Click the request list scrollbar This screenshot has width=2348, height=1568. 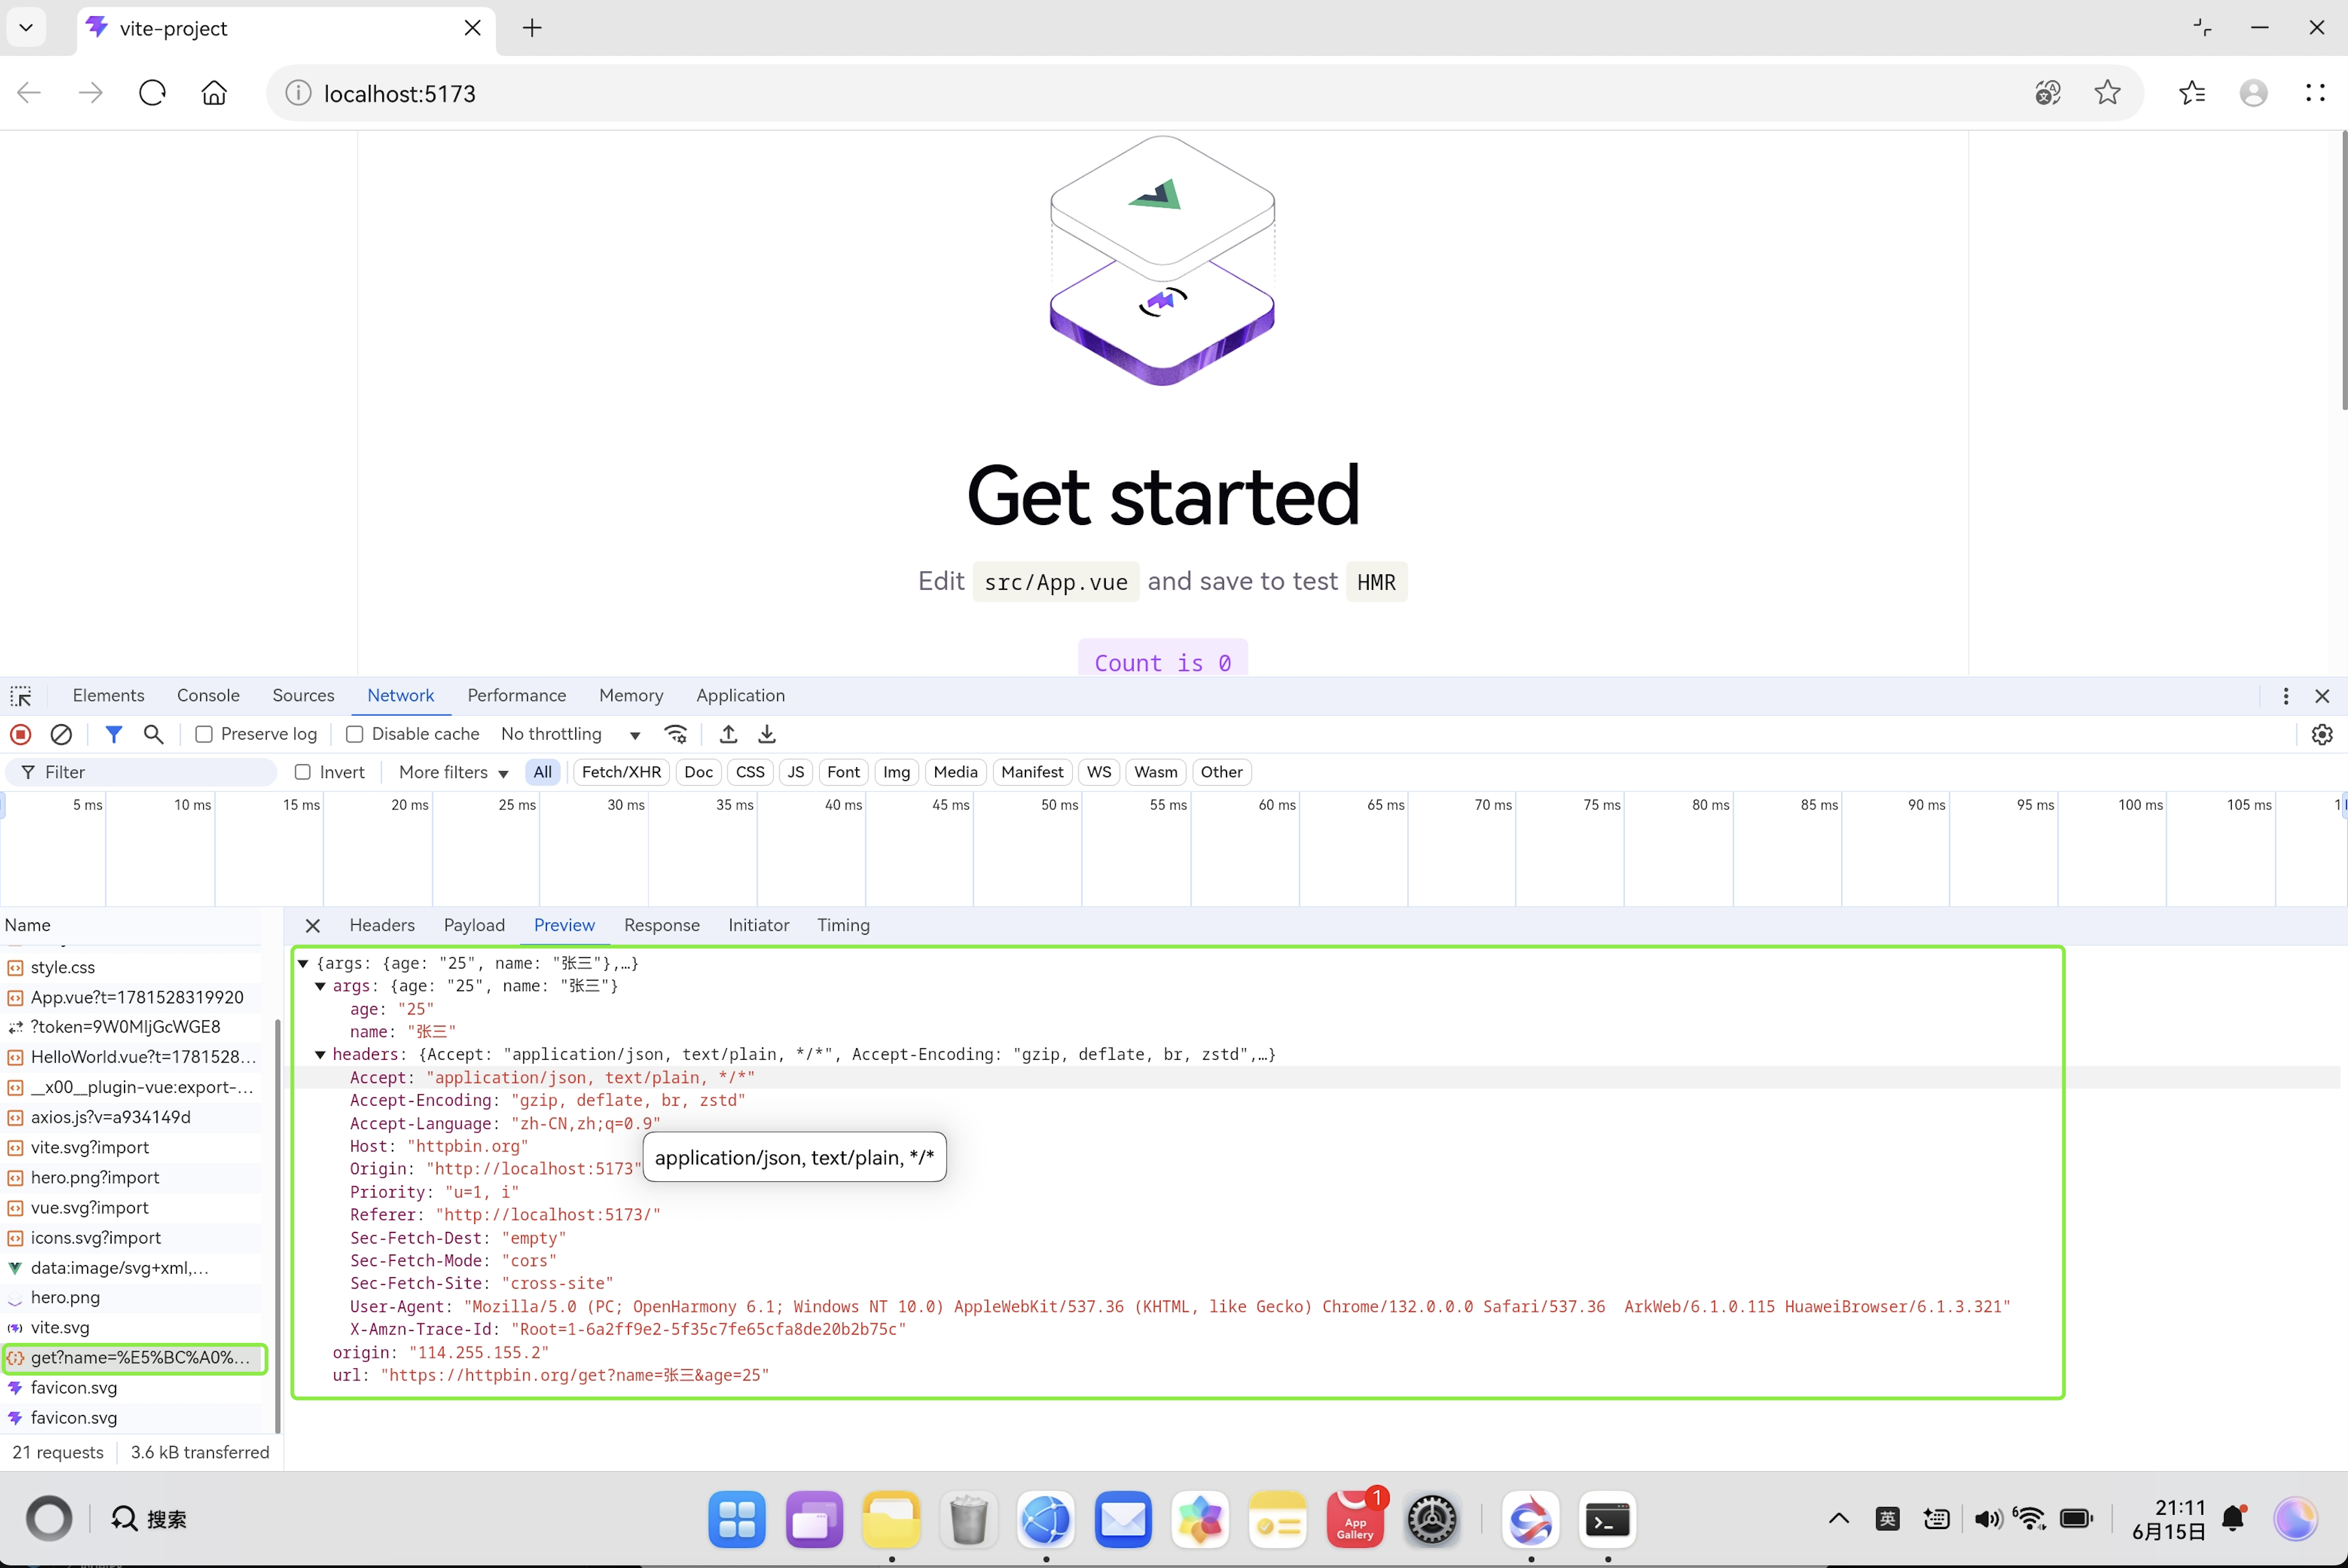[277, 1226]
